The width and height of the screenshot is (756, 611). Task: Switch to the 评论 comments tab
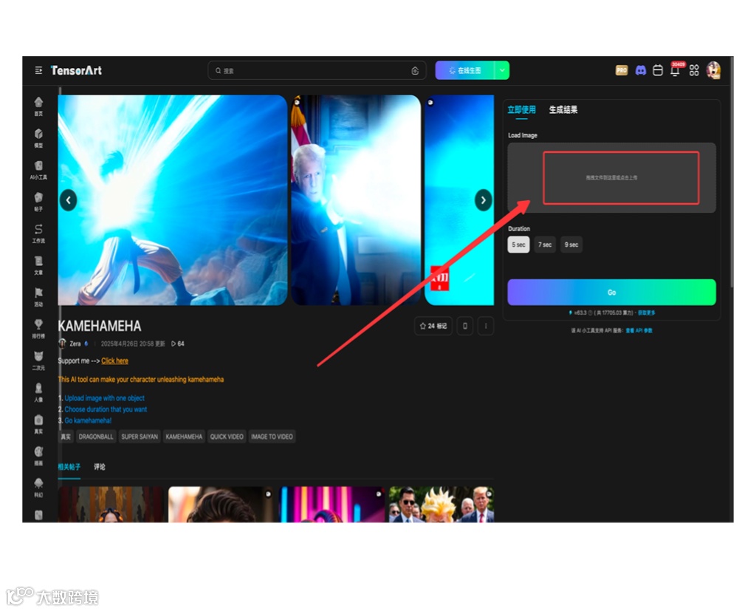(100, 467)
